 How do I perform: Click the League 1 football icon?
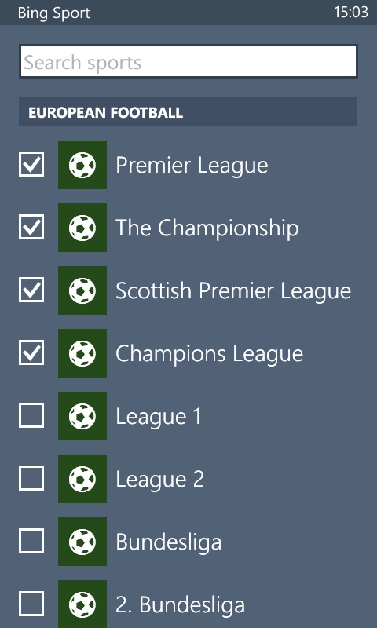click(x=82, y=416)
